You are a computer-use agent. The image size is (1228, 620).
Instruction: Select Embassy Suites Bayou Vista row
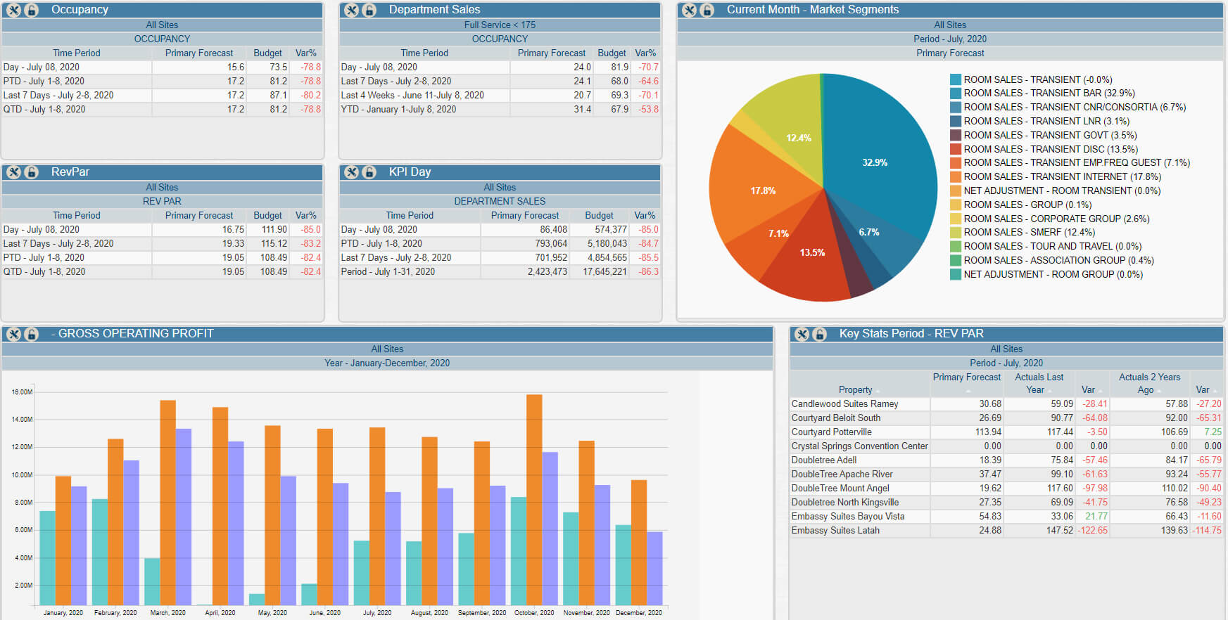click(1006, 517)
